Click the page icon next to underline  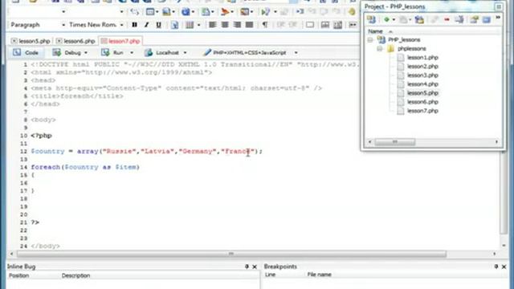click(175, 25)
